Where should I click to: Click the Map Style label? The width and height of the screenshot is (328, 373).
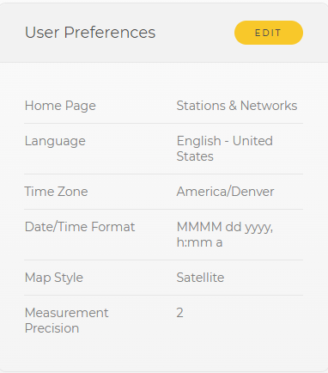click(54, 278)
